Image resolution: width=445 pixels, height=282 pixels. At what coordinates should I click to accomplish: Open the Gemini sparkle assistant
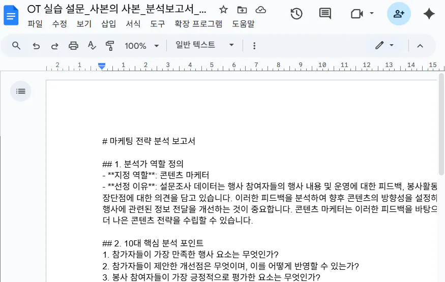click(429, 14)
